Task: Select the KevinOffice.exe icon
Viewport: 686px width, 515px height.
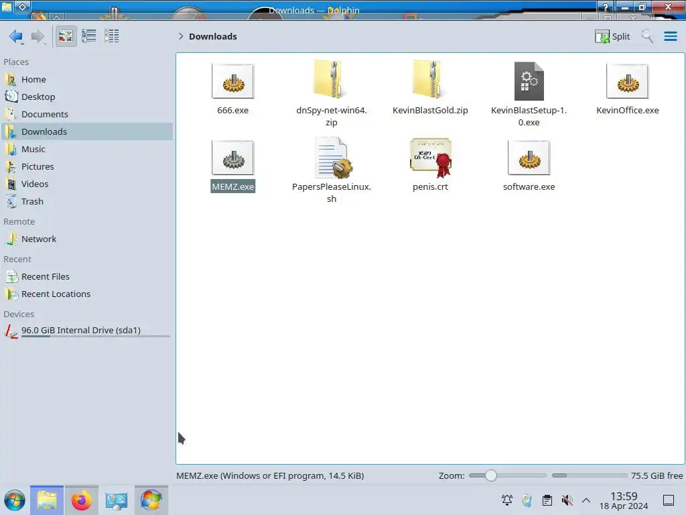Action: coord(627,81)
